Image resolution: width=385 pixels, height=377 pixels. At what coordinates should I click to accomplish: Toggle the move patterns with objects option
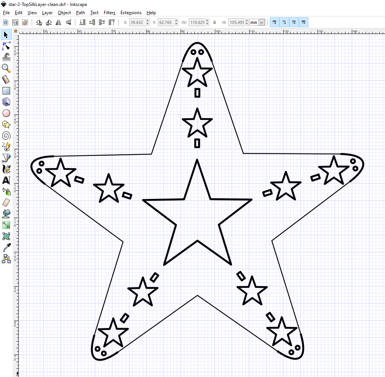pos(303,22)
